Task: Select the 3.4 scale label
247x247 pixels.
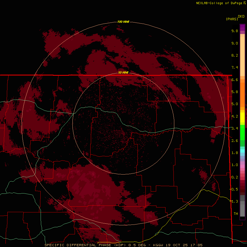Action: 235,128
